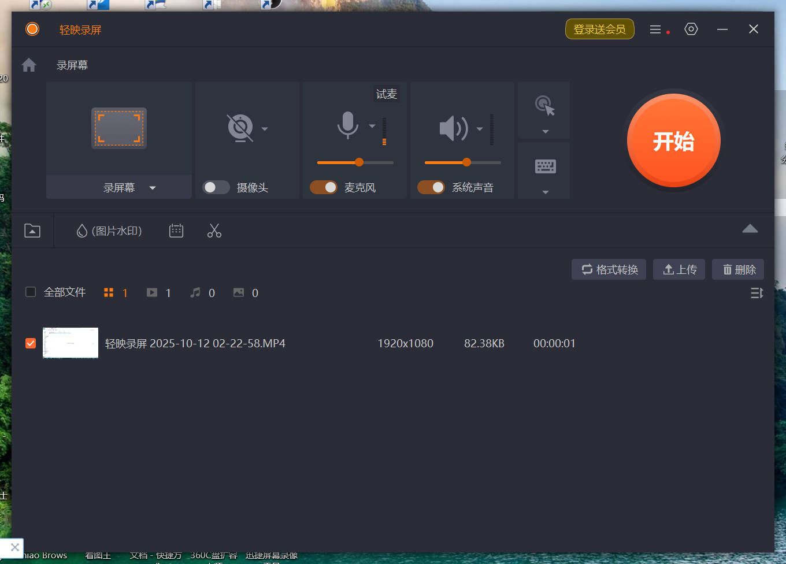
Task: Open the hexagon settings icon
Action: 691,29
